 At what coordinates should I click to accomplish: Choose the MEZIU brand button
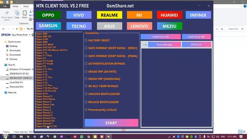169,26
